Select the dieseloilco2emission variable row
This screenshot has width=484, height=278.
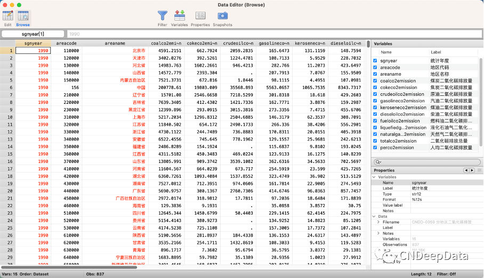425,114
